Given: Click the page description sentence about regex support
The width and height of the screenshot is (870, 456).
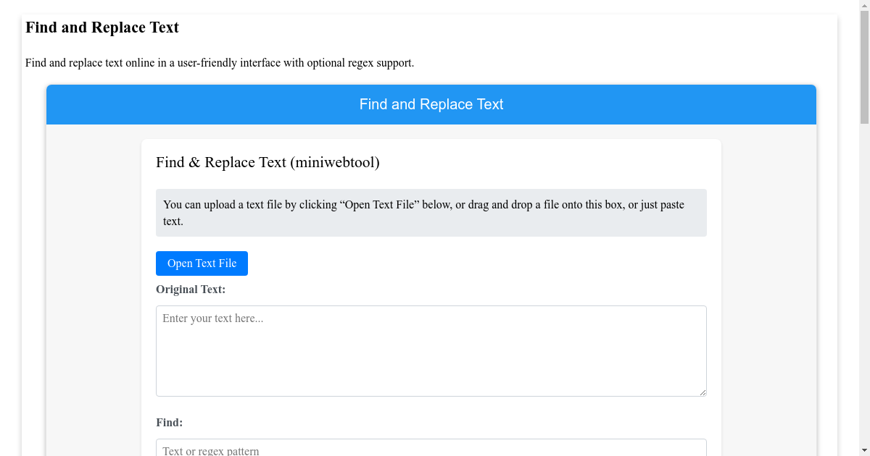Looking at the screenshot, I should (219, 63).
